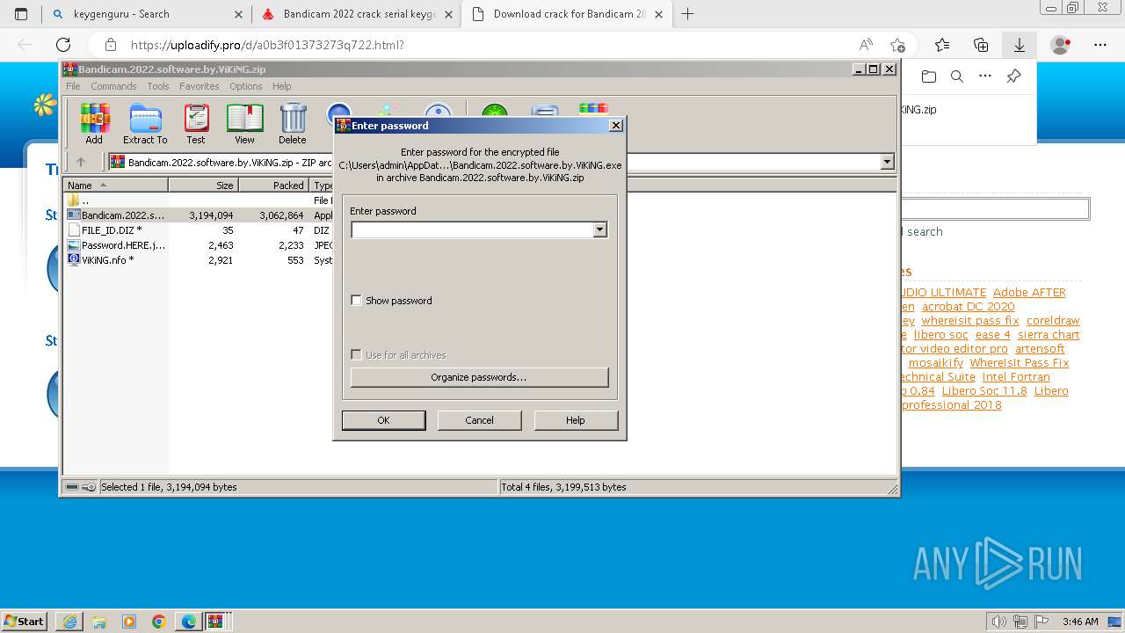Click the Extract To toolbar icon

(145, 123)
